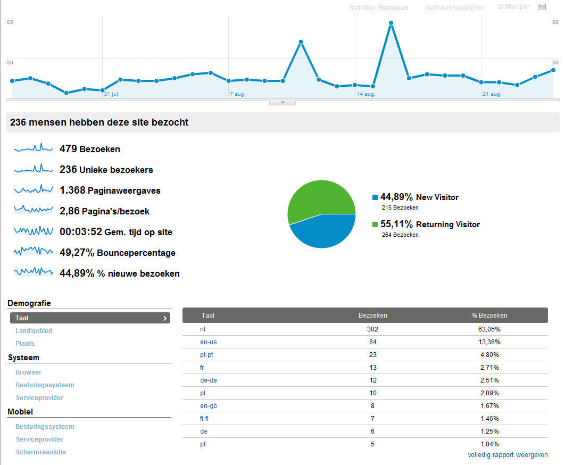Click the green Returning Visitor legend swatch

click(x=375, y=224)
